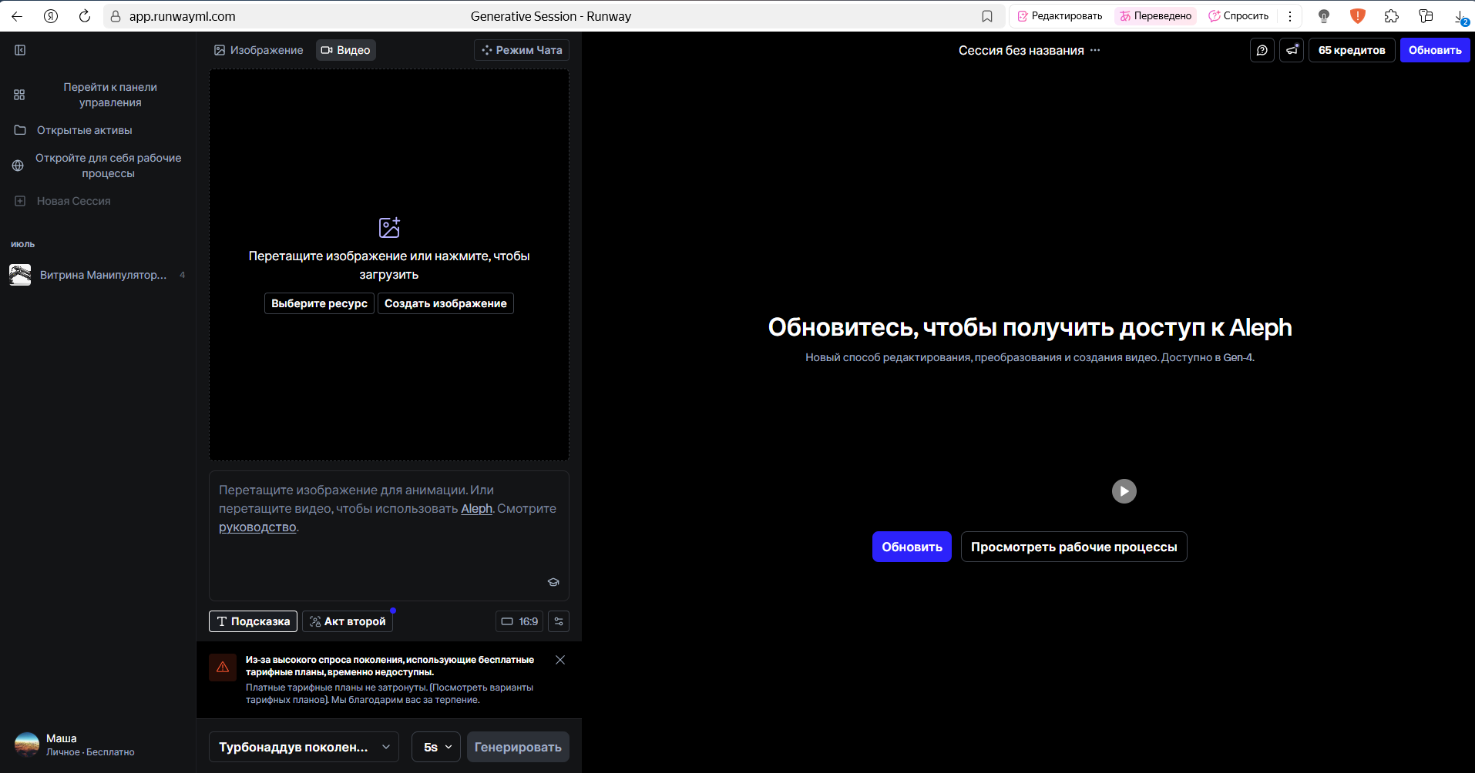Open the browser extensions puzzle icon

click(x=1392, y=16)
